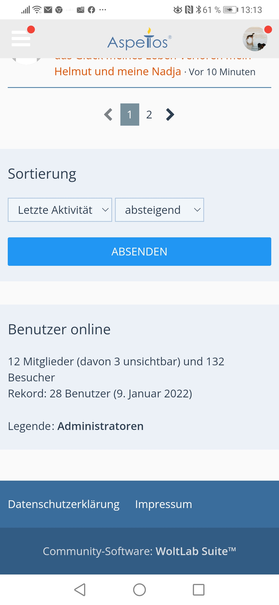279x605 pixels.
Task: Select page 2 in pagination
Action: [x=149, y=115]
